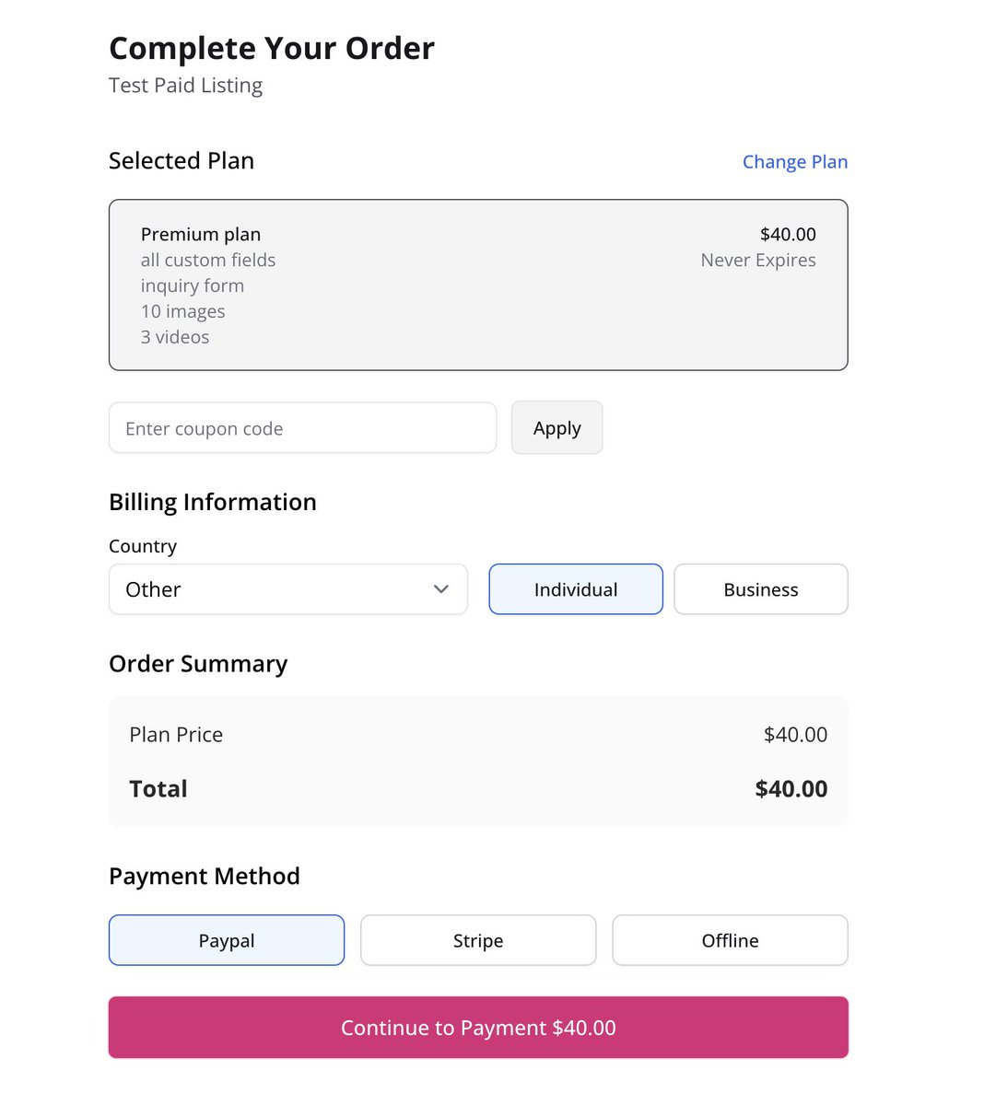Select the Premium plan card

[477, 285]
